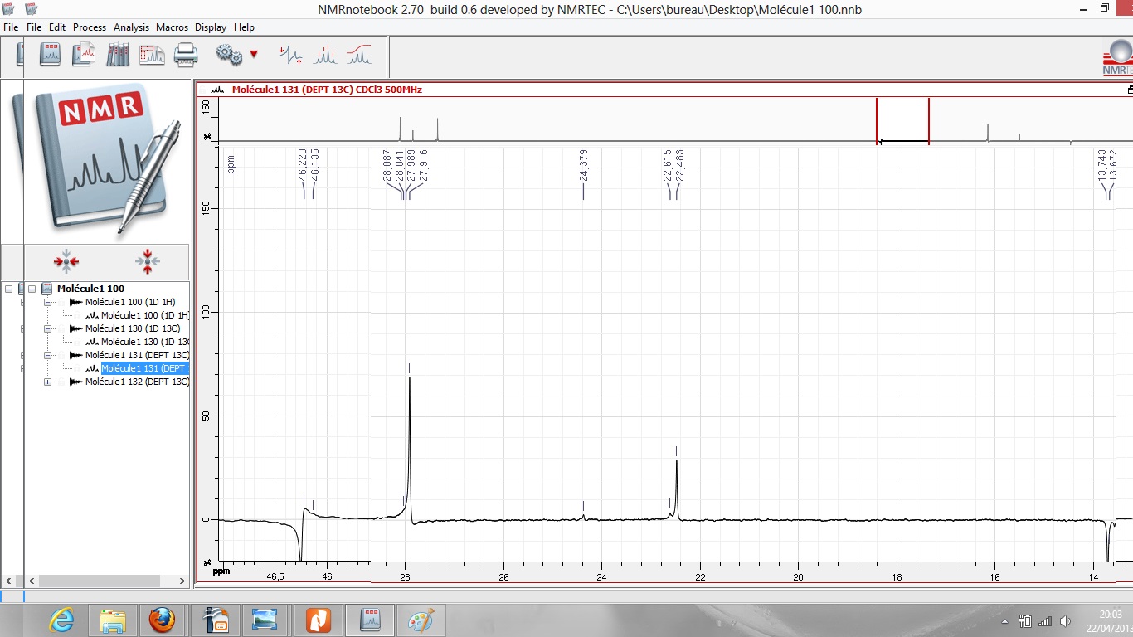Click the peak label 27,916
1133x637 pixels.
pyautogui.click(x=424, y=165)
